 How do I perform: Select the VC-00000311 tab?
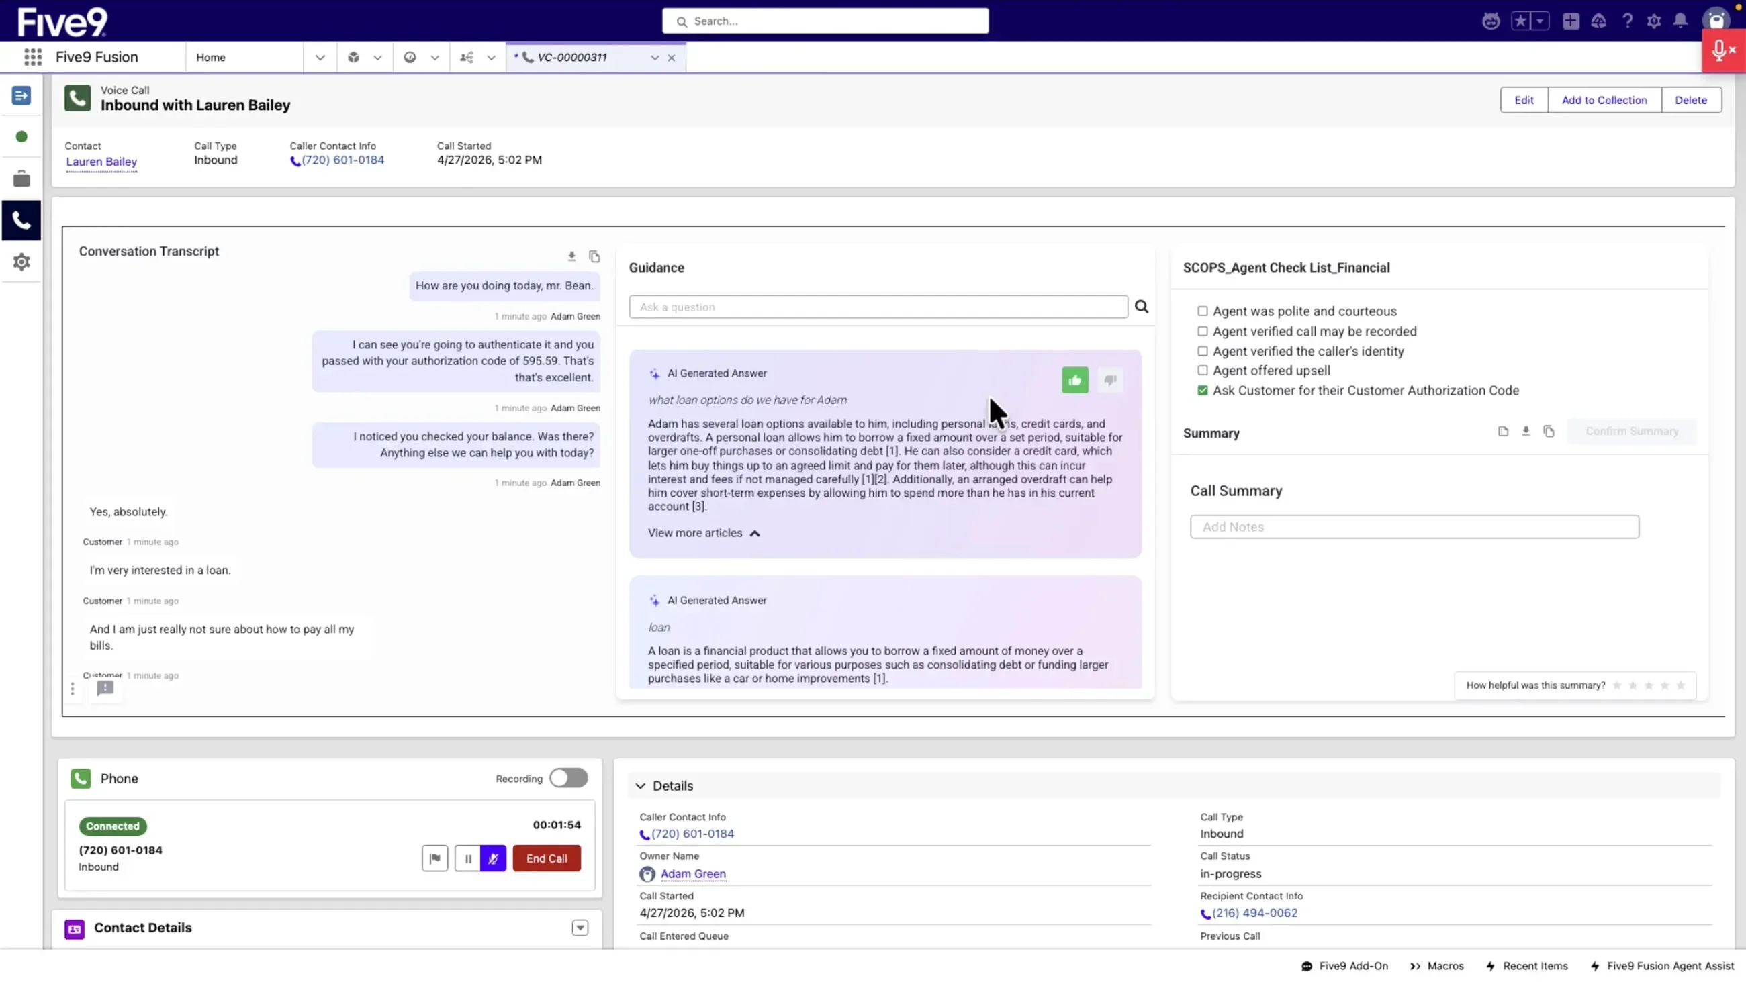(x=573, y=58)
